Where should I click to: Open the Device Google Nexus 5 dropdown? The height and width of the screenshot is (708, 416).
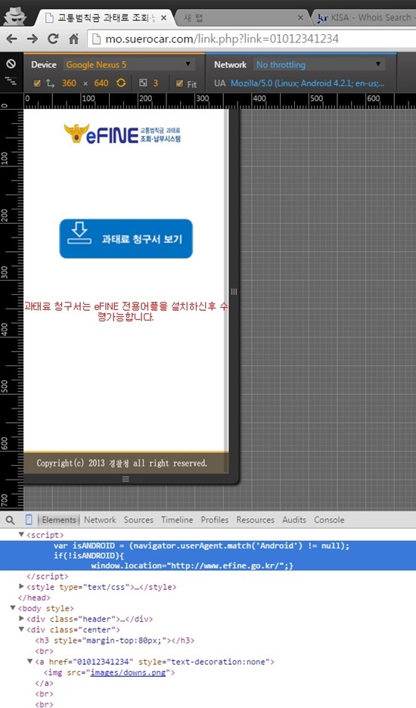129,64
